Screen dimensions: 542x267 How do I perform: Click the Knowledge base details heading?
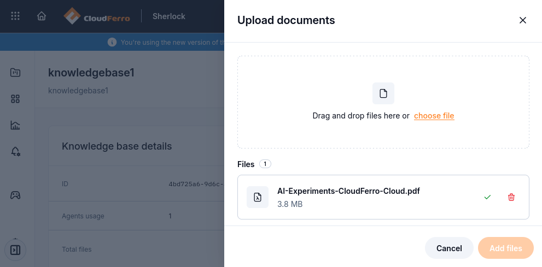coord(117,146)
